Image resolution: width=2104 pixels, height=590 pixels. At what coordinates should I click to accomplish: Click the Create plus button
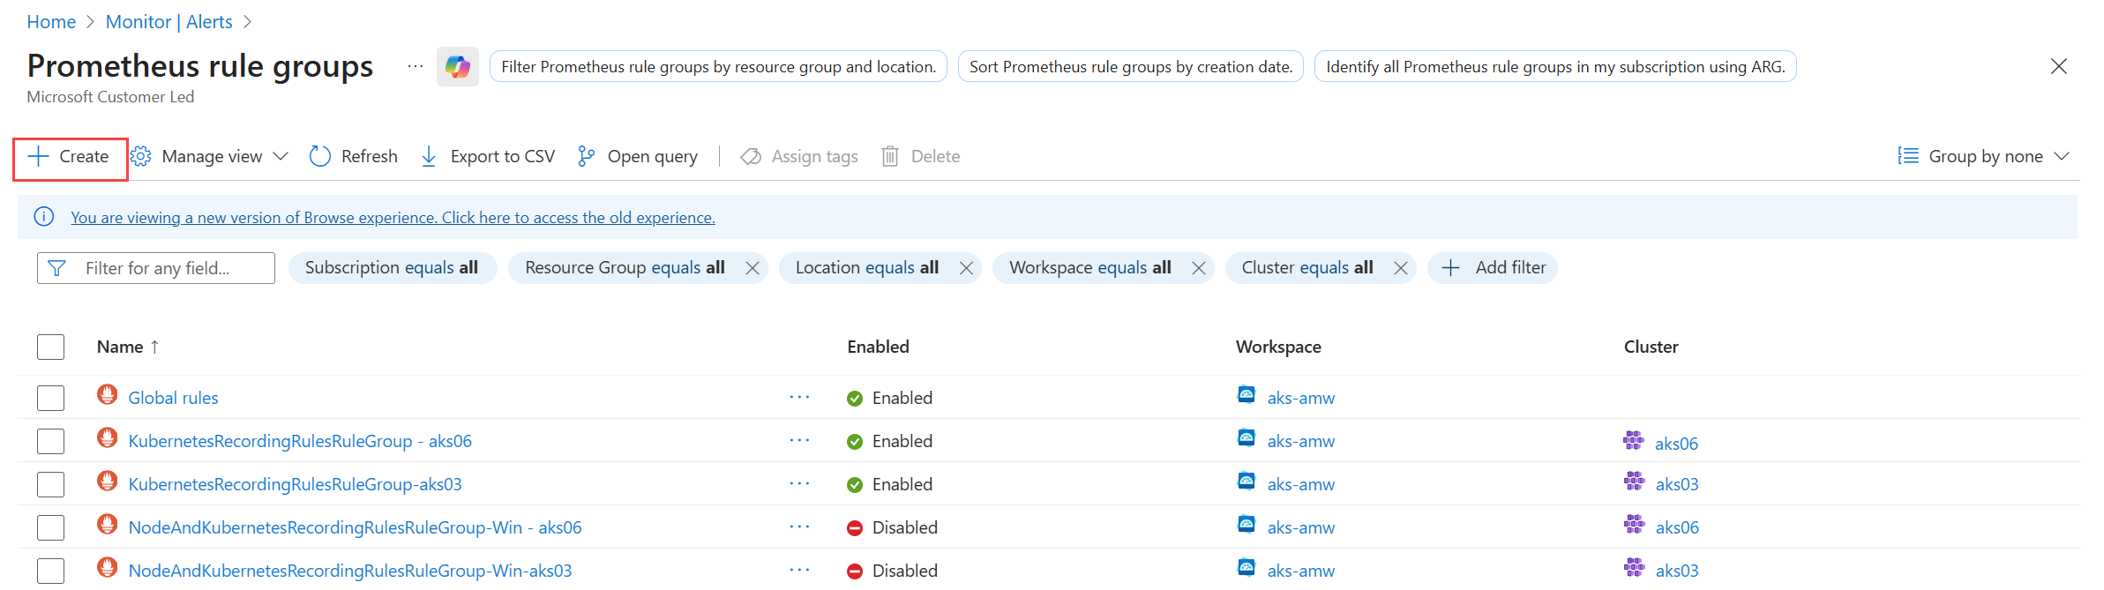pyautogui.click(x=69, y=157)
